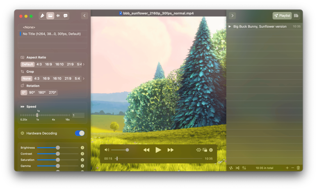
Task: Sort the playlist
Action: point(244,168)
